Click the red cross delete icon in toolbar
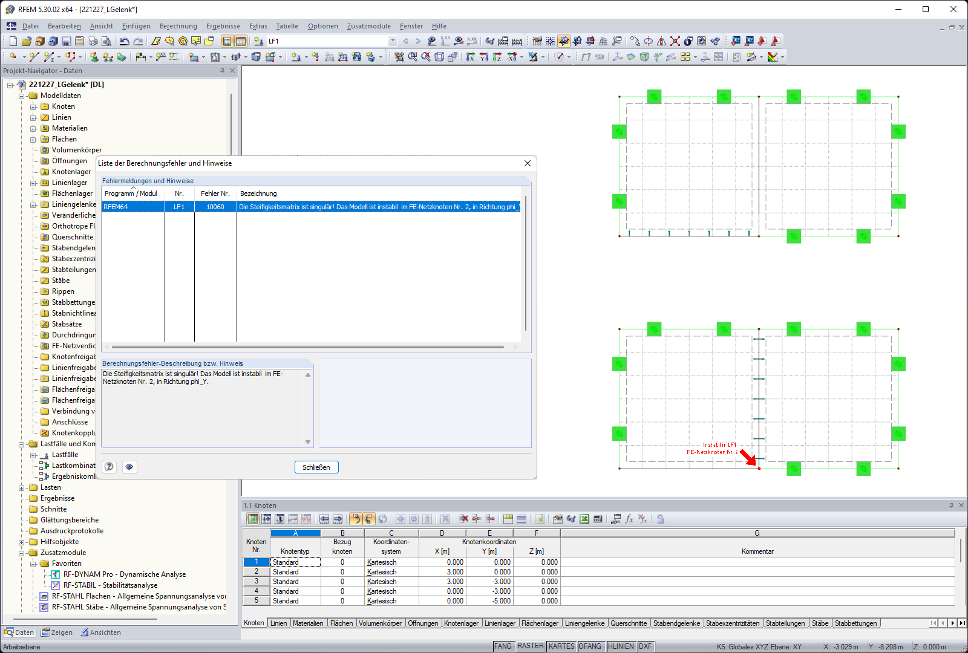 [675, 41]
